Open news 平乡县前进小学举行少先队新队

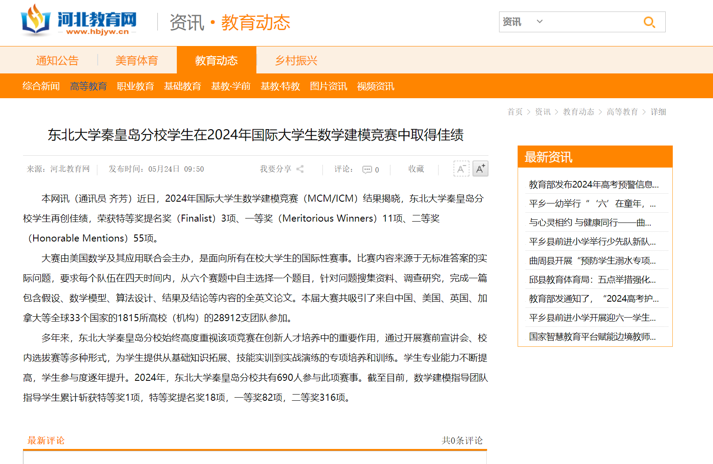592,242
